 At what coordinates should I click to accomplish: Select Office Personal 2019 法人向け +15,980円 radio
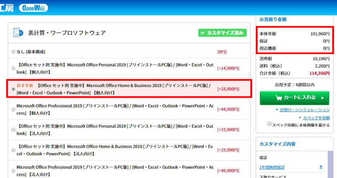click(x=13, y=130)
